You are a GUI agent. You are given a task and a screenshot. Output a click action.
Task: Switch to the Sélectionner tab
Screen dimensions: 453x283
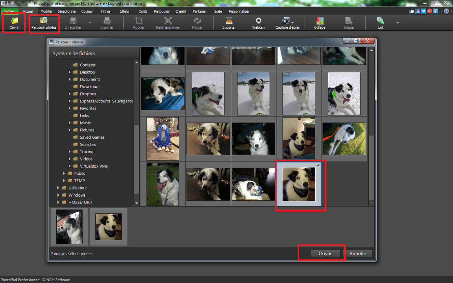(67, 11)
